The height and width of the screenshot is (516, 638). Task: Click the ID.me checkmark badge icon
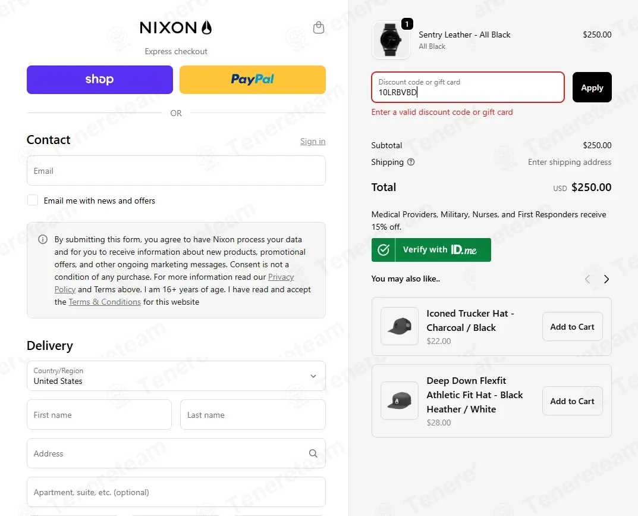pos(384,249)
